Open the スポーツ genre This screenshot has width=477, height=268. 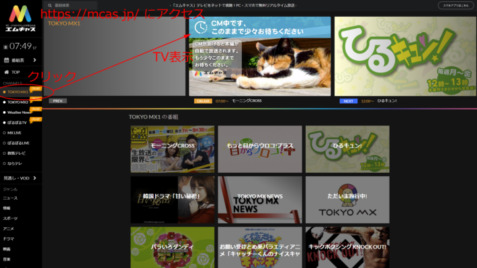click(x=10, y=218)
